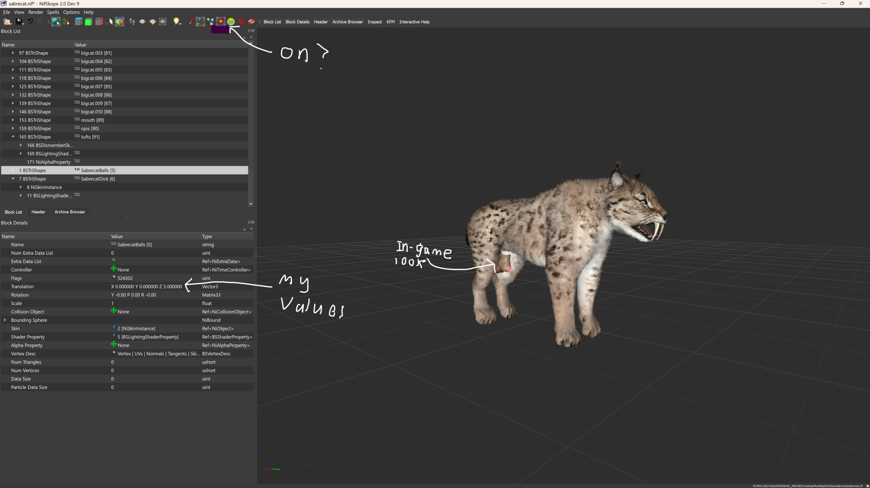Undo the last edit
This screenshot has width=870, height=488.
(x=30, y=21)
